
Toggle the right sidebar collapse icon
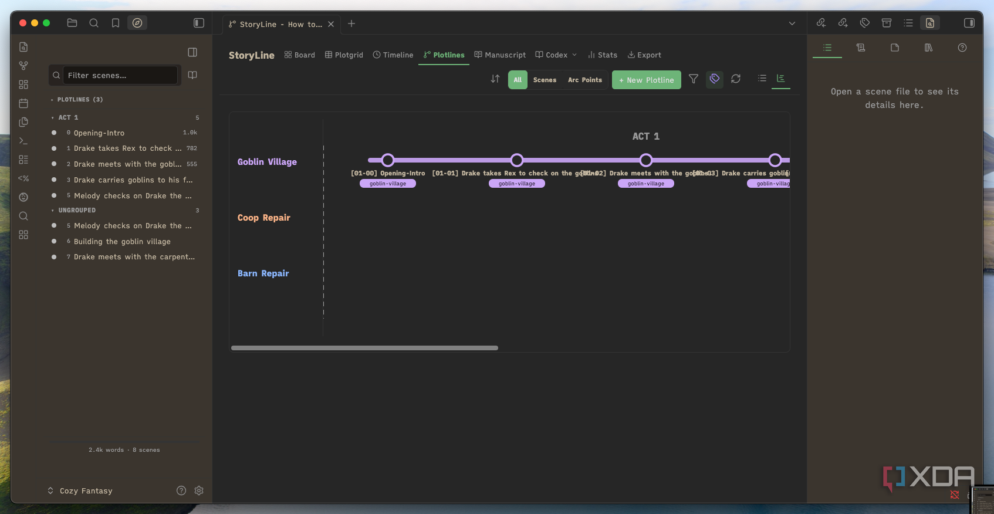[x=969, y=23]
